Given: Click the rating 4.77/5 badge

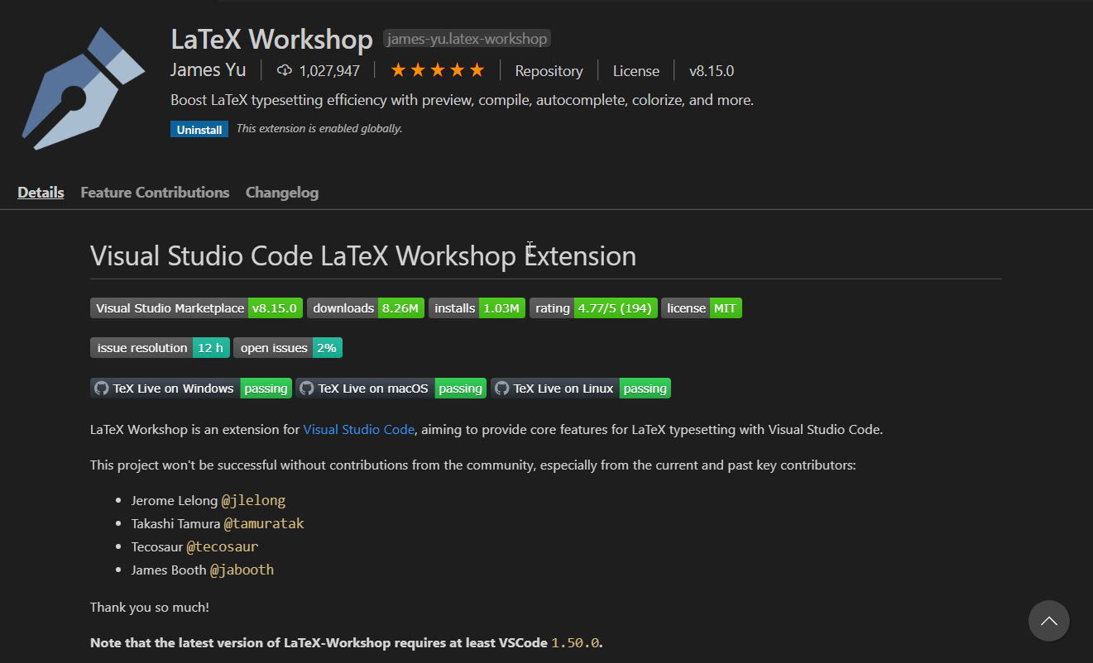Looking at the screenshot, I should pos(592,308).
